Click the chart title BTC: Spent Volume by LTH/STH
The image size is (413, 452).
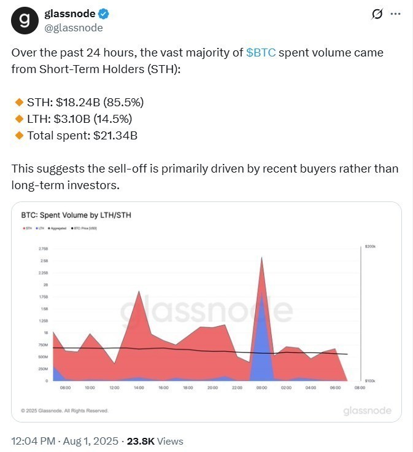[77, 216]
